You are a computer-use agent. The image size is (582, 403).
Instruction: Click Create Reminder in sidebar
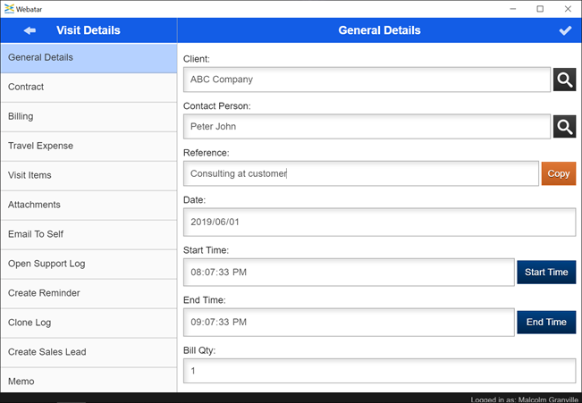pos(89,294)
